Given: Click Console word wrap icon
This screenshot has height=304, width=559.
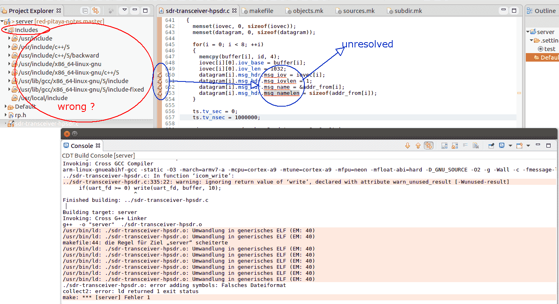Looking at the screenshot, I should [465, 146].
